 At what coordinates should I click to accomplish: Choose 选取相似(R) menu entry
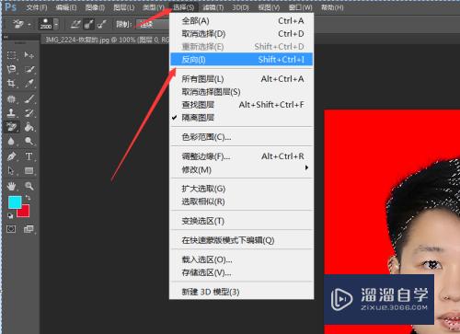pos(241,202)
